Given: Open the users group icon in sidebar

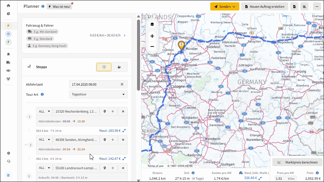Looking at the screenshot, I should 8,79.
